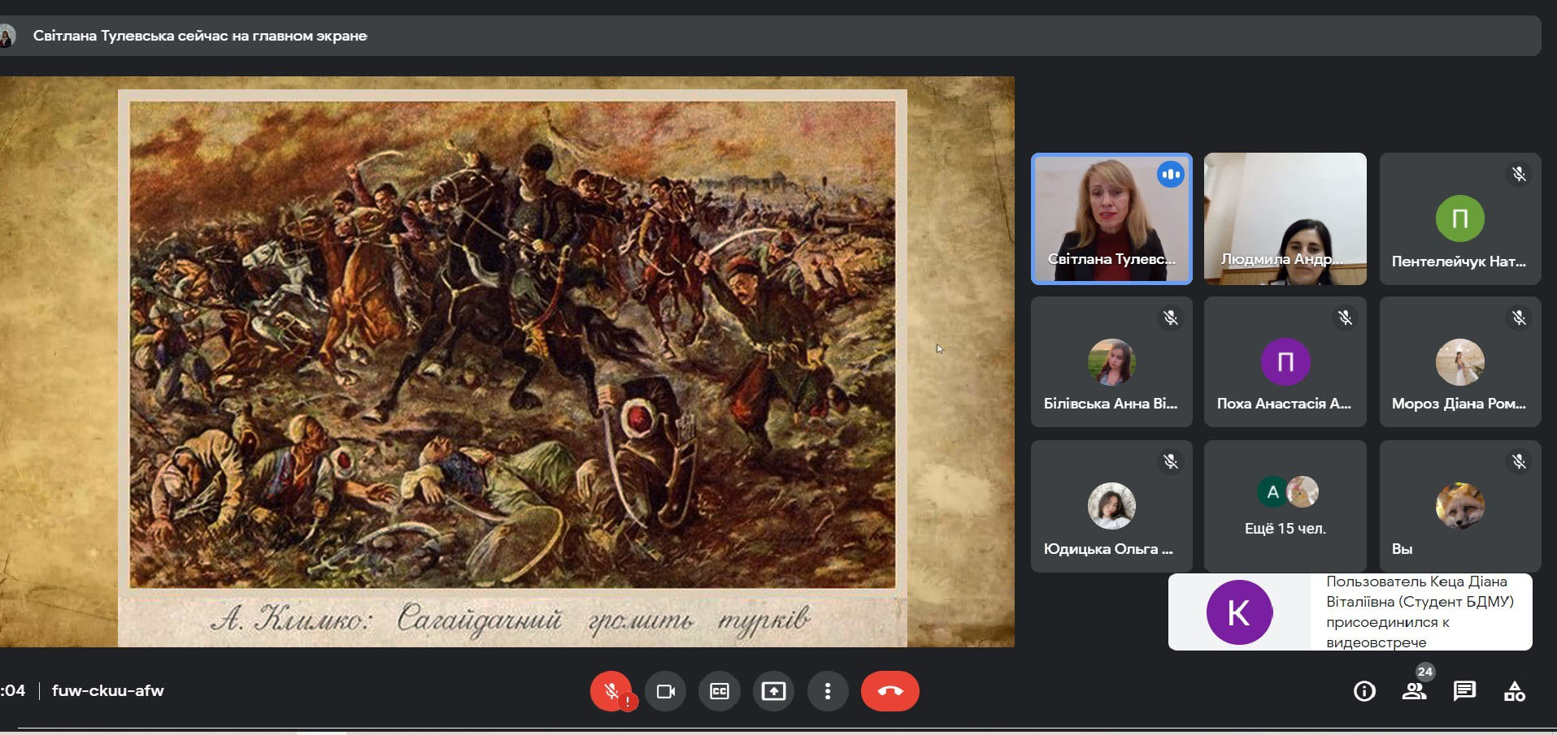Select Людмила Андр... video tile
This screenshot has width=1557, height=735.
(x=1285, y=218)
